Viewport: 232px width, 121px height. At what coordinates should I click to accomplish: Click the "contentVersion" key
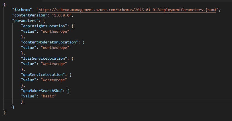[30, 15]
